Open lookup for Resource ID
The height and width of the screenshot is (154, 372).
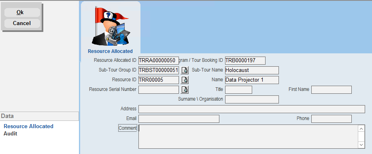click(185, 80)
